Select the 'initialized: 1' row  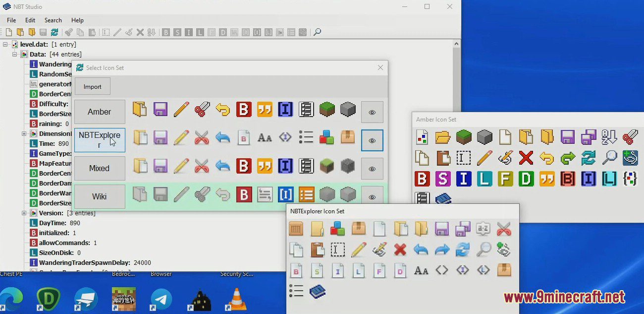pyautogui.click(x=53, y=233)
